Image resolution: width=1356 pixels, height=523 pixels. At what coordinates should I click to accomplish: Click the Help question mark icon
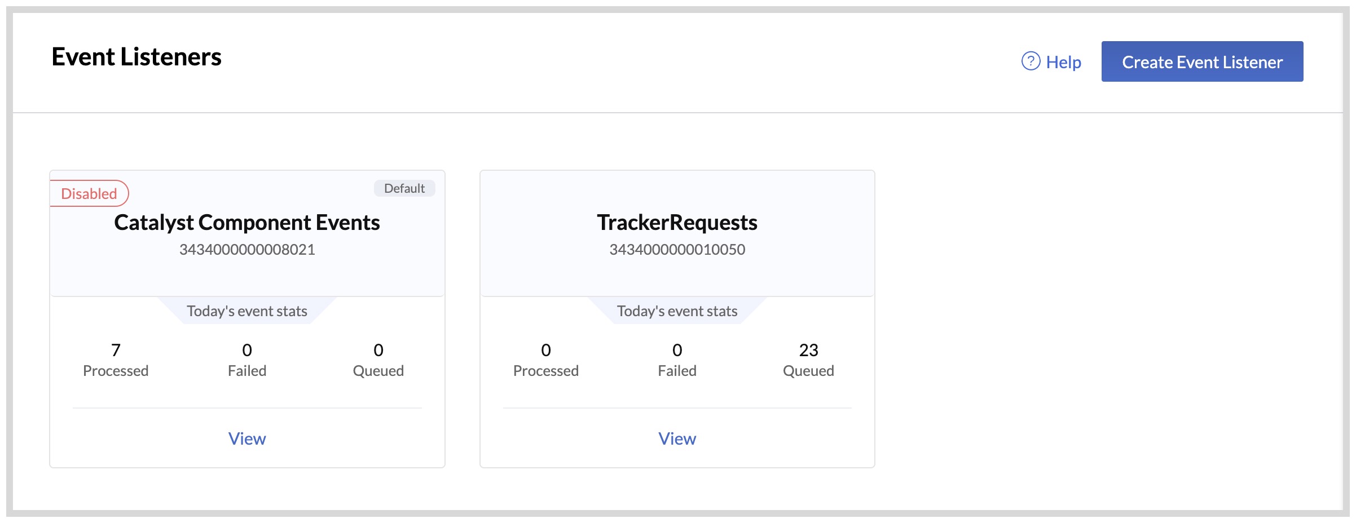[1031, 61]
